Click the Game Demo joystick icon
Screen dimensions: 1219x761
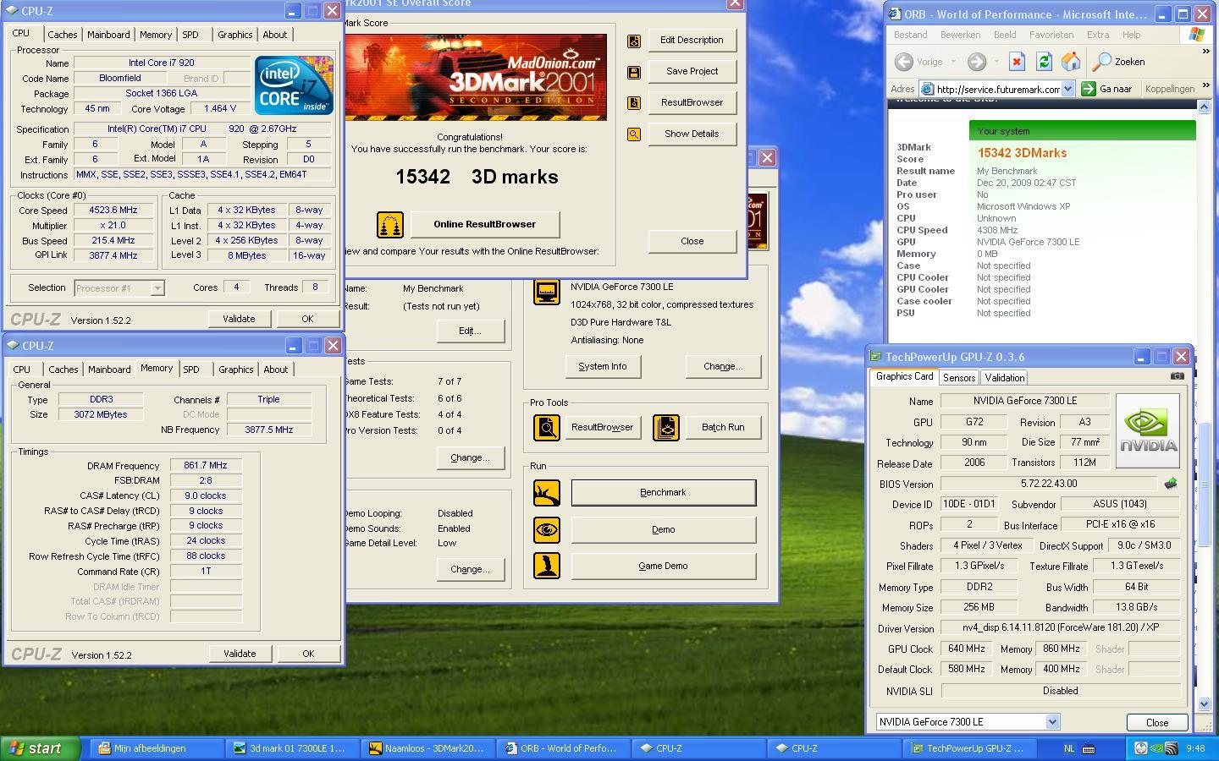click(547, 566)
